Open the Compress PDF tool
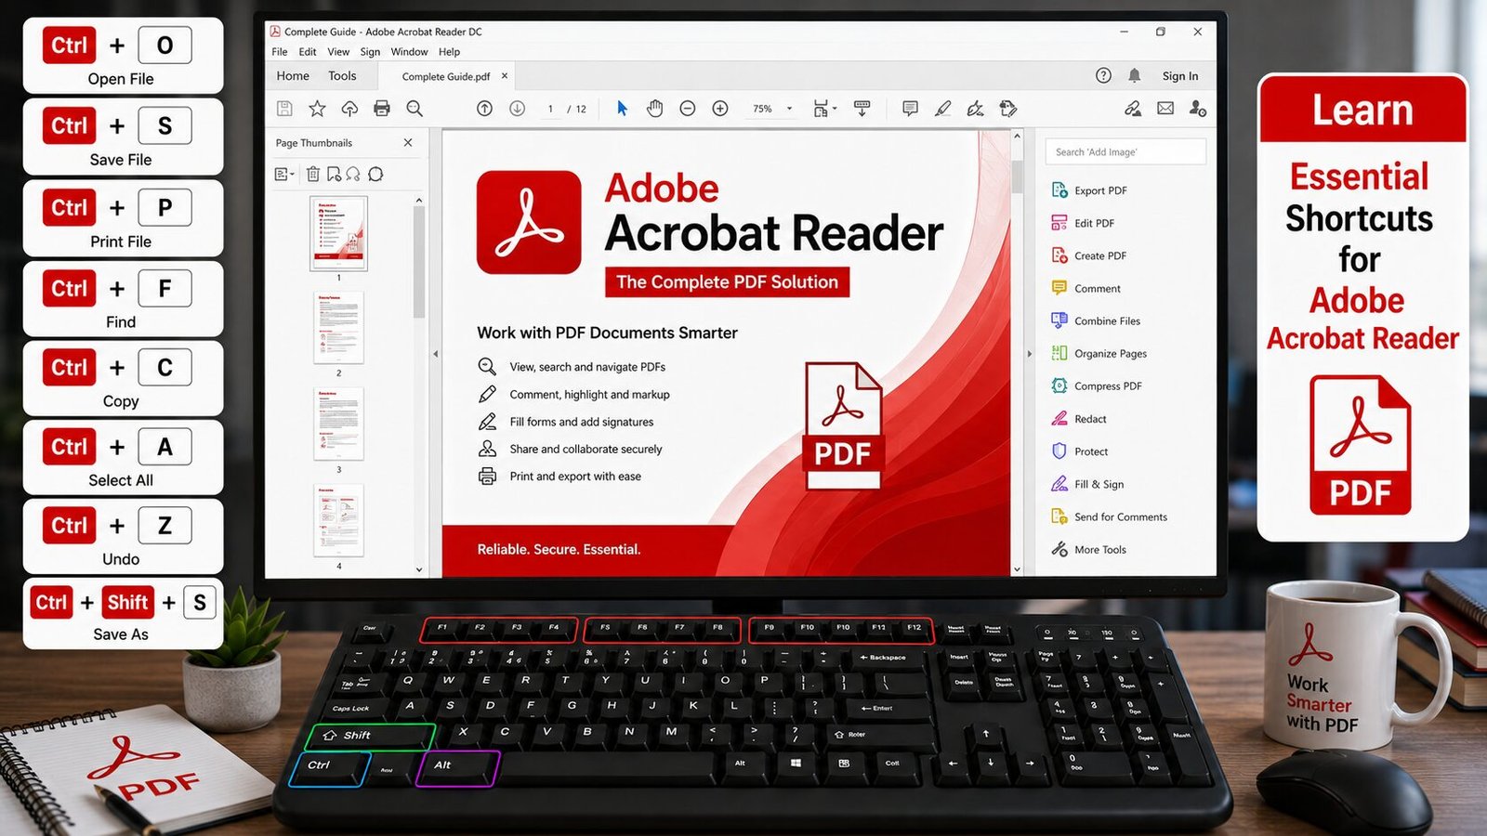Viewport: 1487px width, 836px height. point(1096,385)
